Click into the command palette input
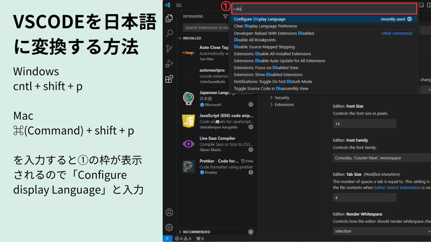The height and width of the screenshot is (242, 431). (x=324, y=9)
